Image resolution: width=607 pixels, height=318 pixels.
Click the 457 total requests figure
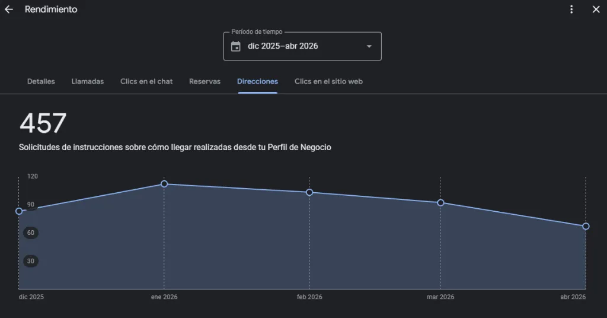pos(43,123)
